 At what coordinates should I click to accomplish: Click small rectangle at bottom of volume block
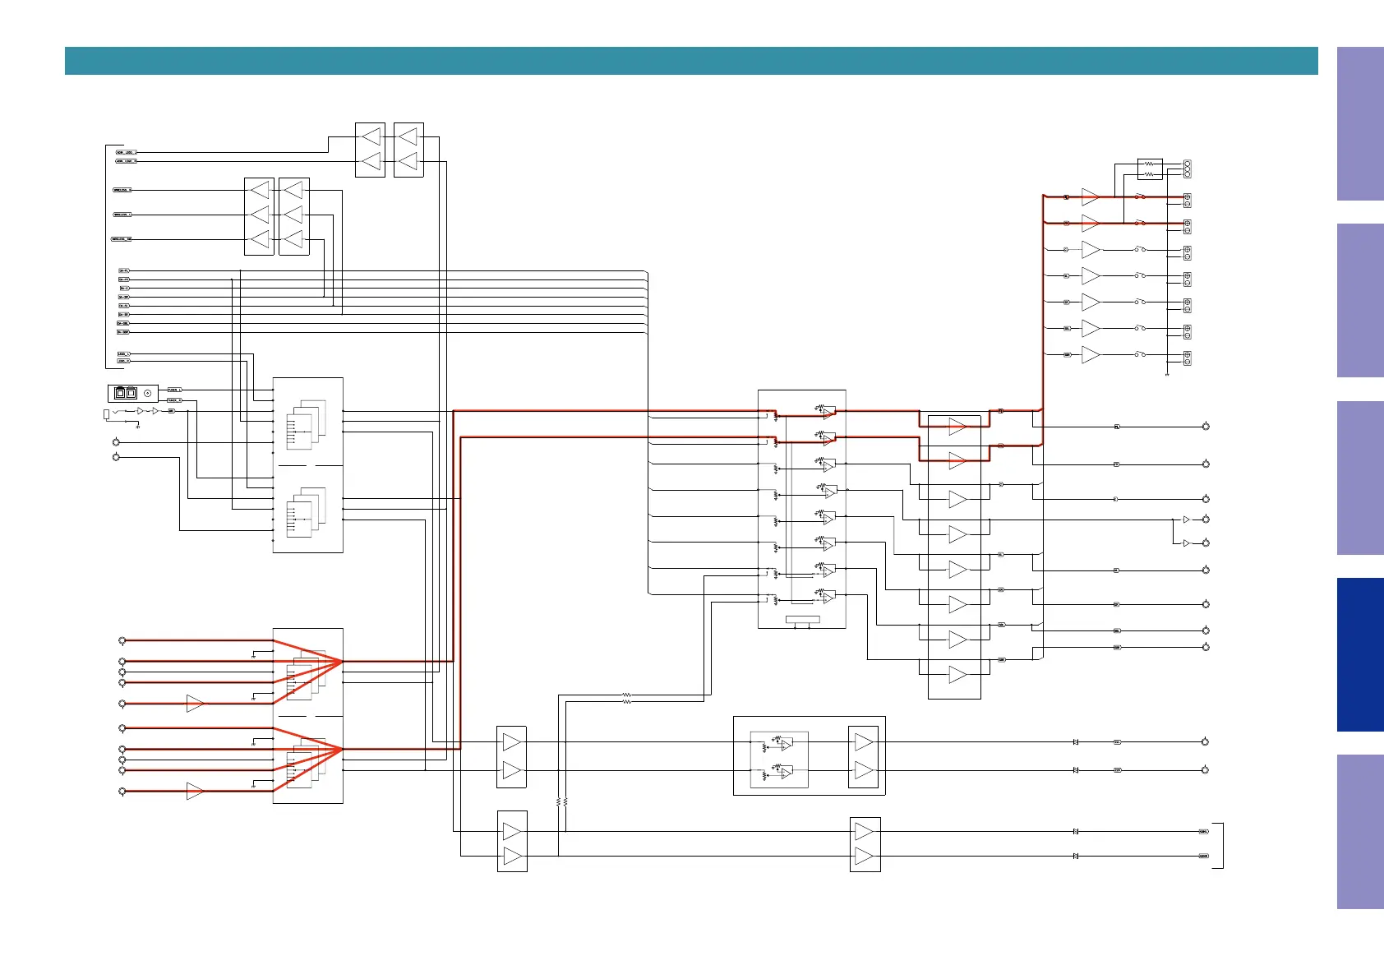point(802,619)
